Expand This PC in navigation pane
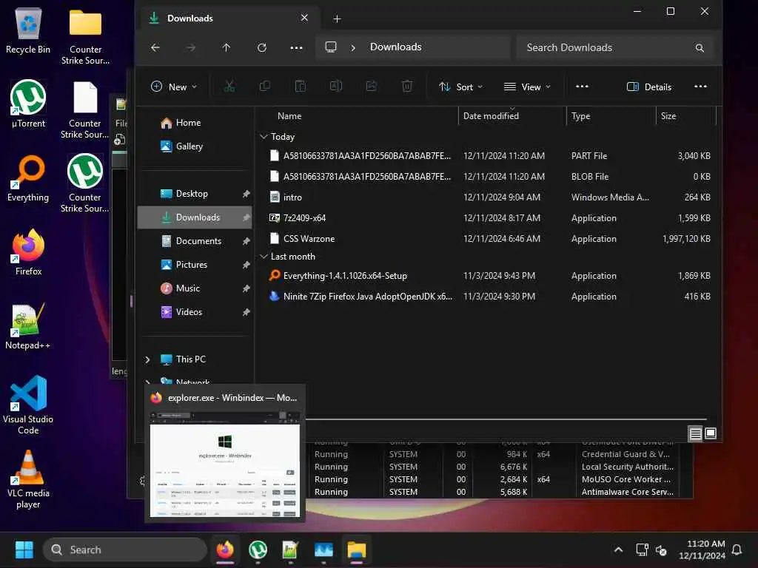This screenshot has height=568, width=758. pyautogui.click(x=148, y=359)
